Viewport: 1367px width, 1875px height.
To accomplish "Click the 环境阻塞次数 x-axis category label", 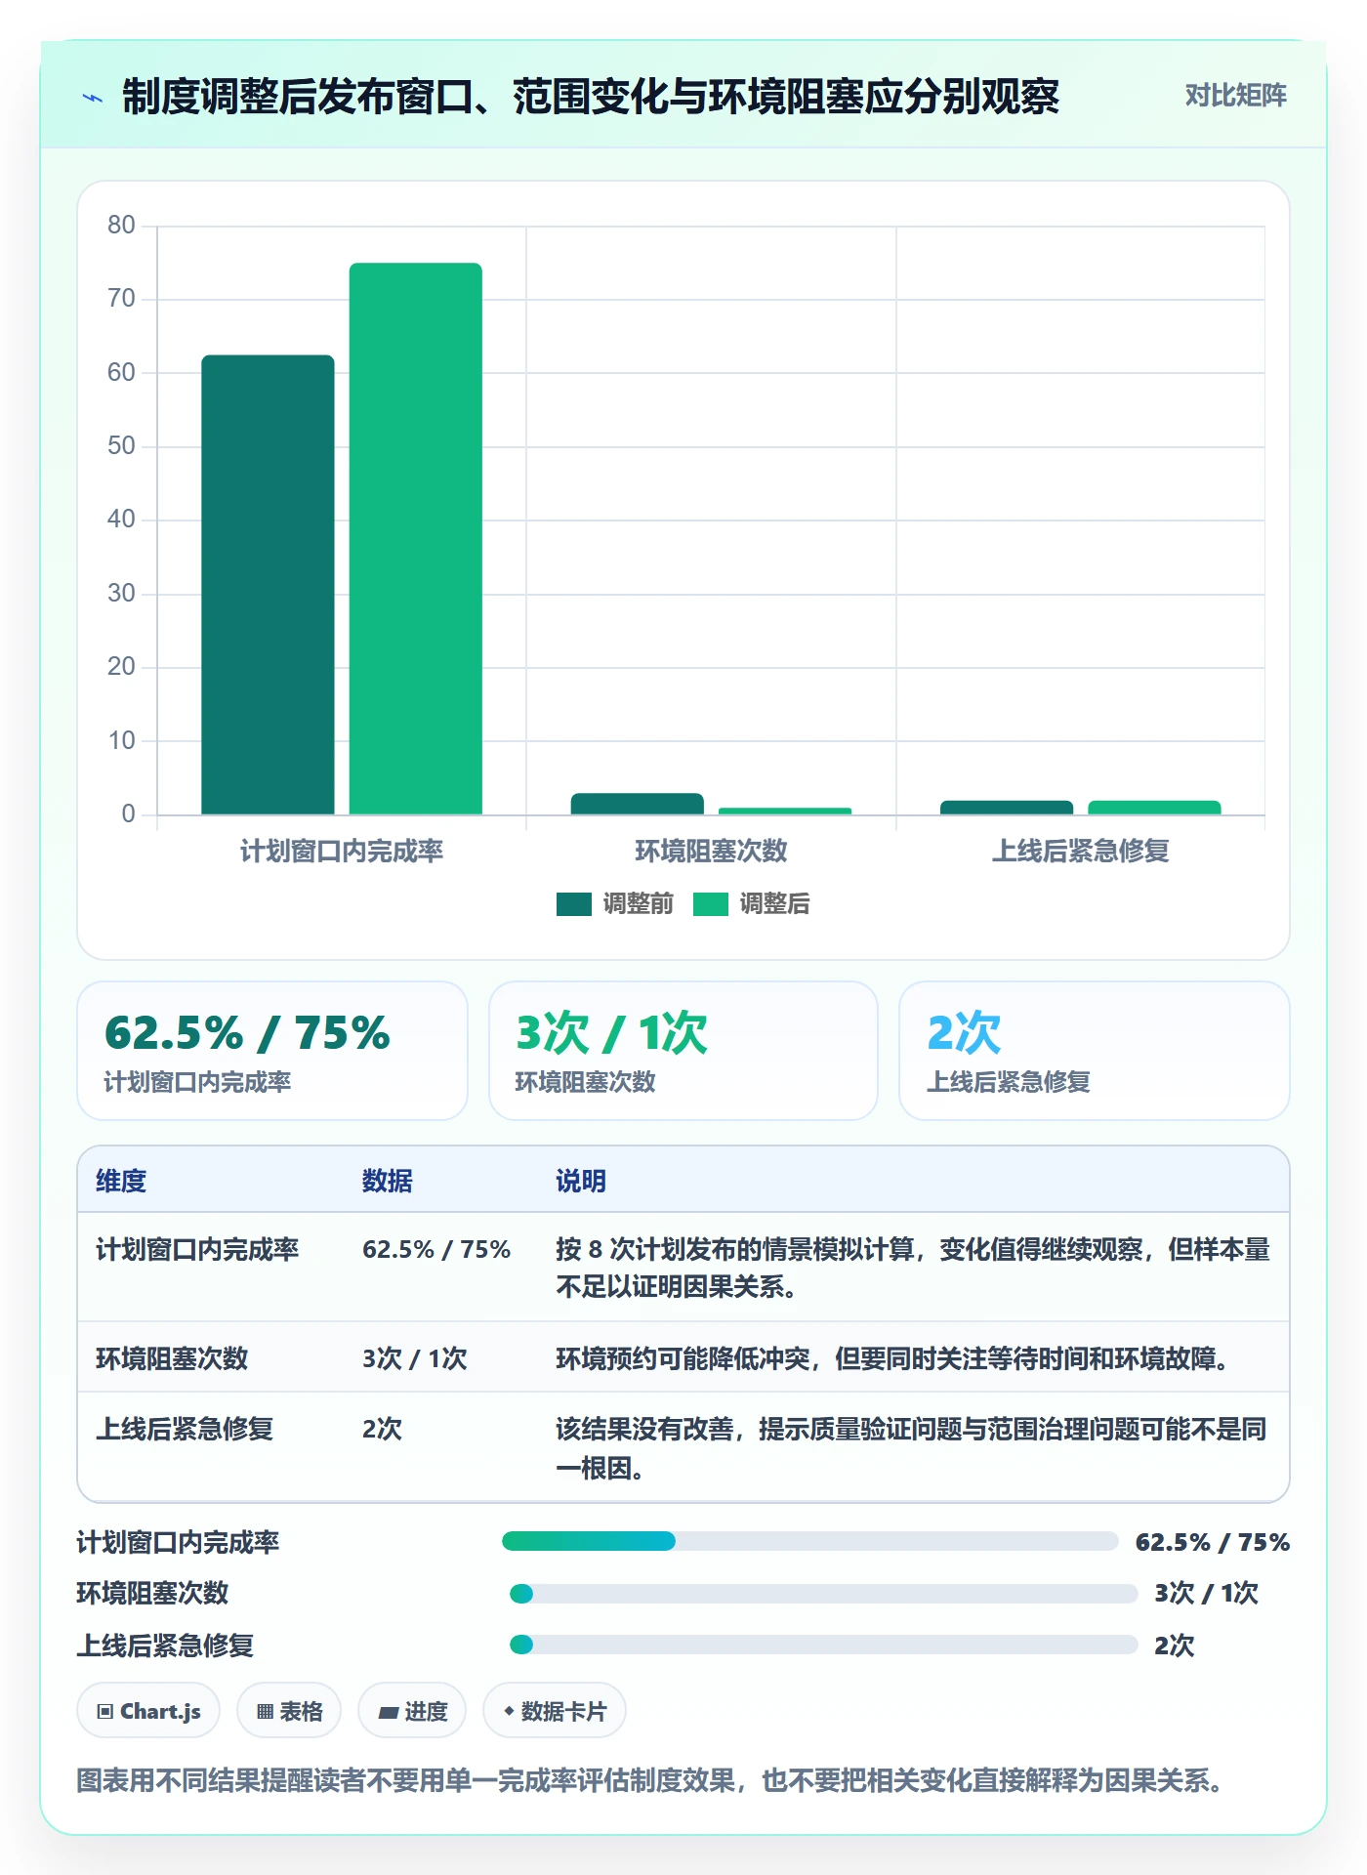I will point(711,851).
